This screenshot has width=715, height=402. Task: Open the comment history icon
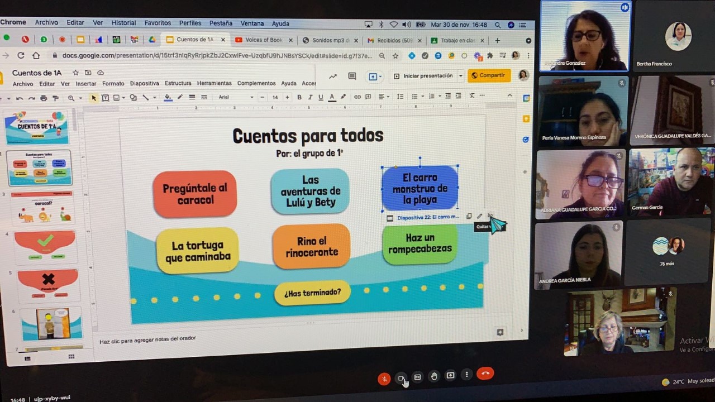click(352, 76)
